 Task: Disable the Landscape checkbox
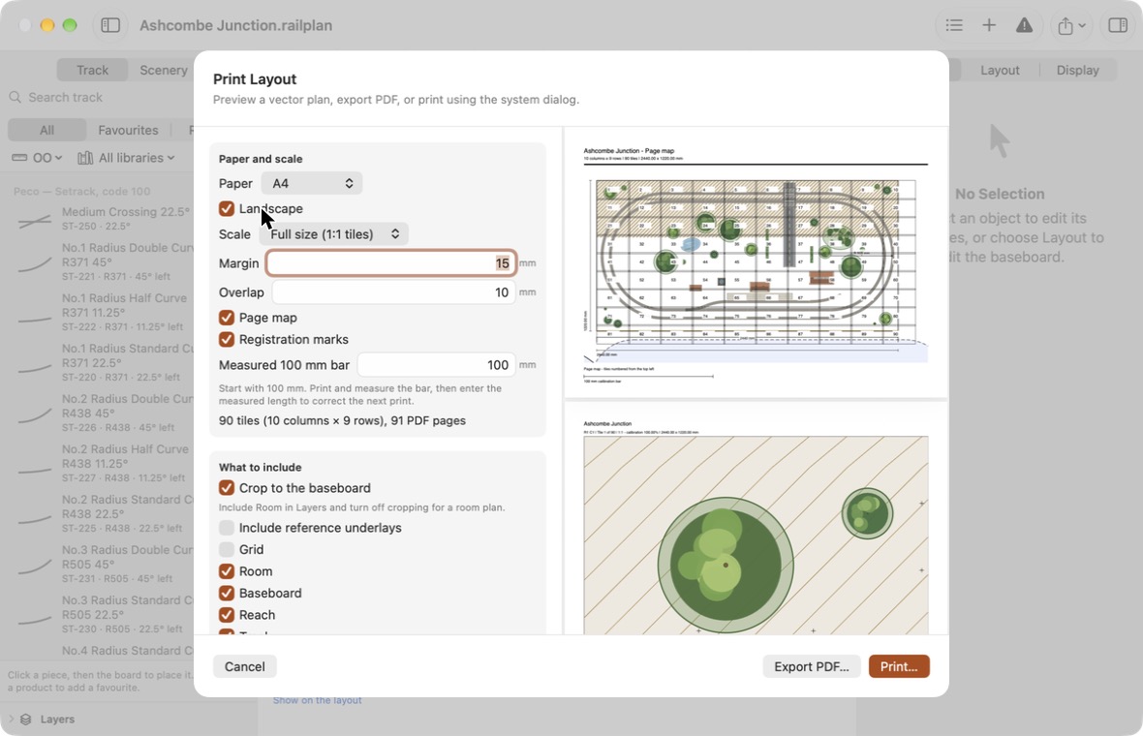click(x=227, y=208)
